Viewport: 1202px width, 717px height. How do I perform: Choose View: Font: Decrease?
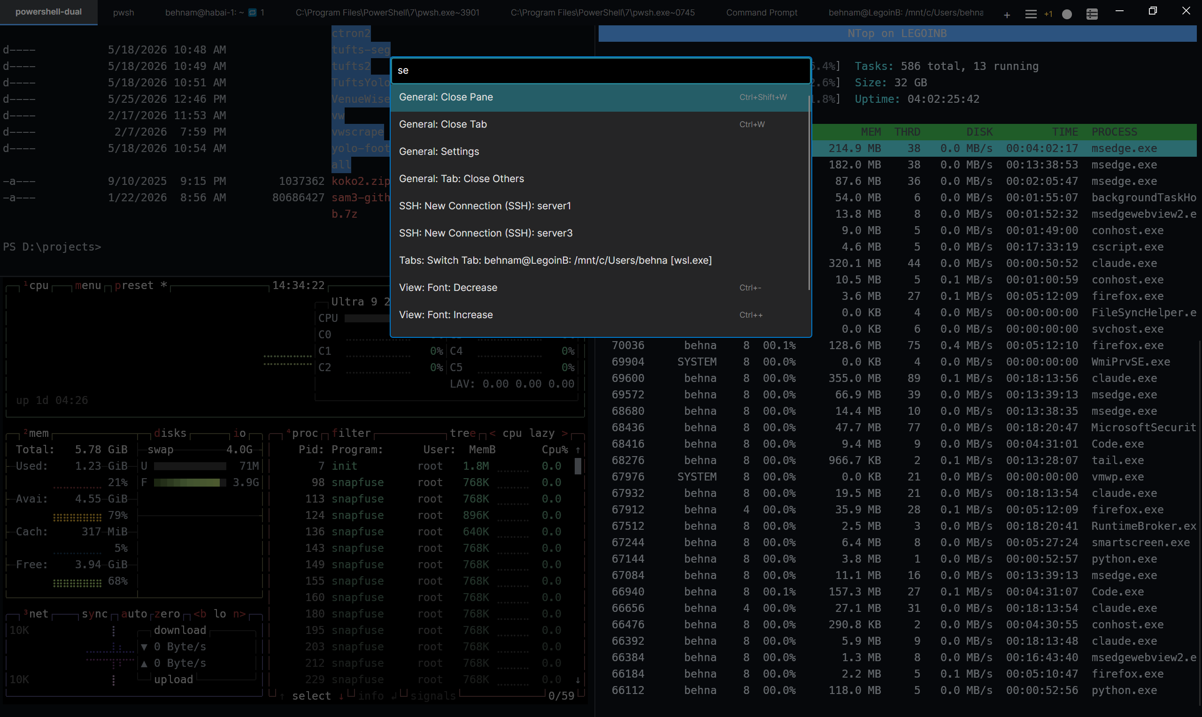pos(599,288)
